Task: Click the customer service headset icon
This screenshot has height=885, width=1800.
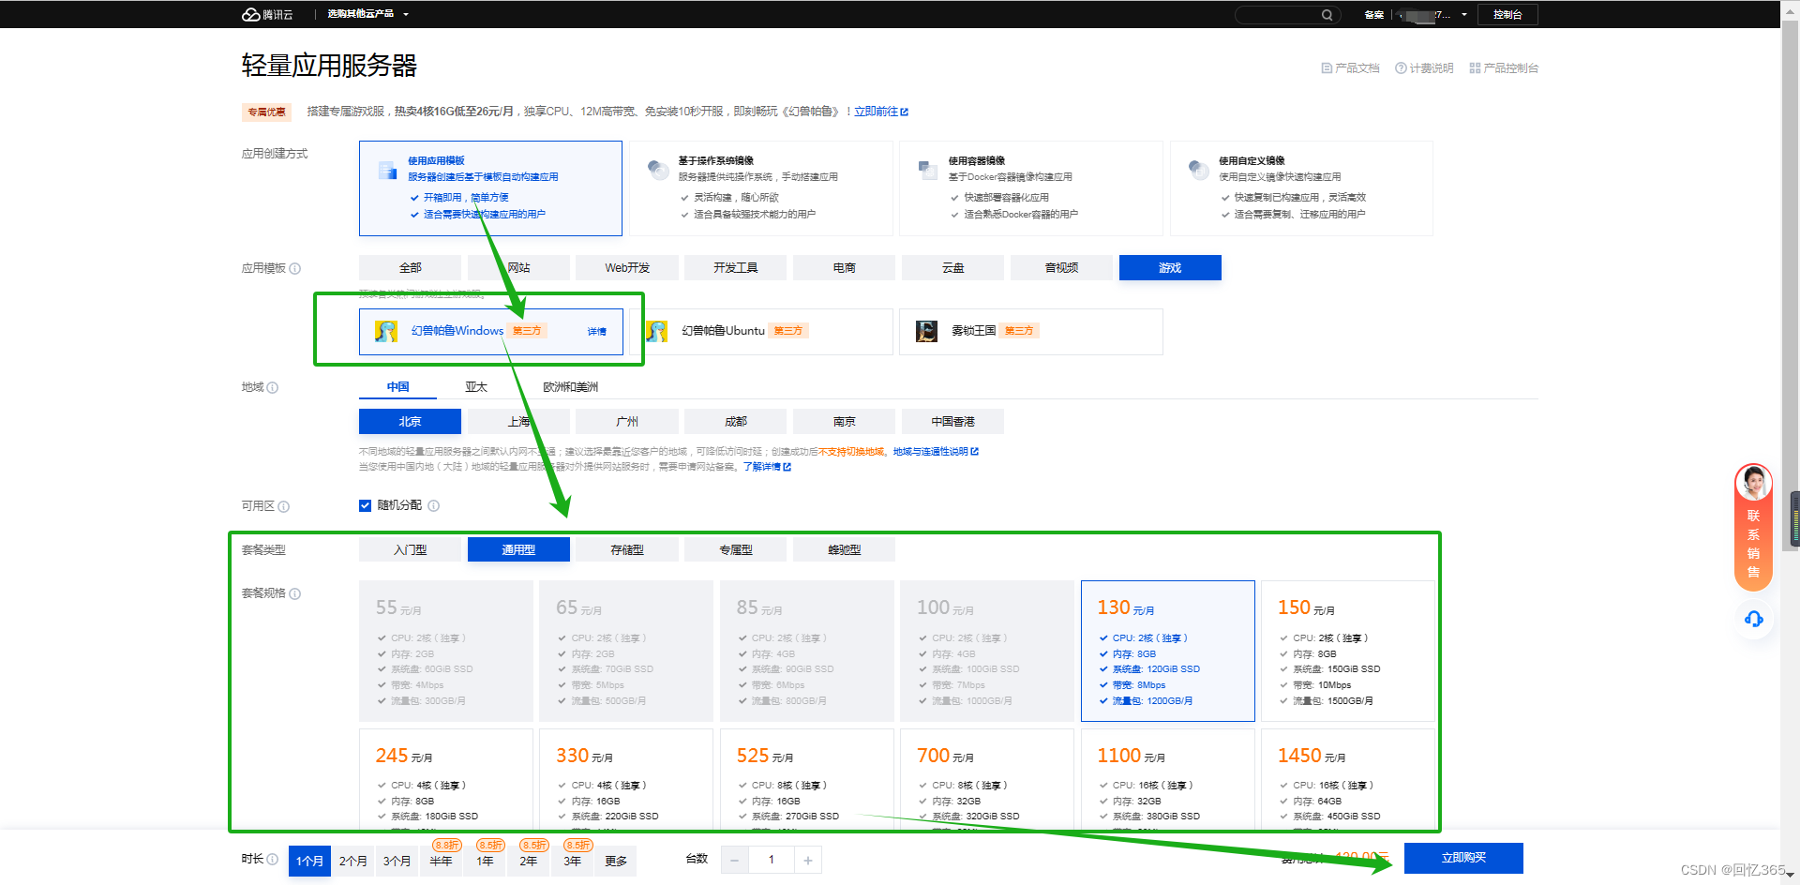Action: tap(1754, 620)
